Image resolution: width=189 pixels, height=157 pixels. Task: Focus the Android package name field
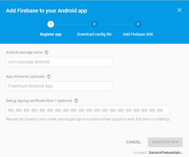click(x=59, y=62)
